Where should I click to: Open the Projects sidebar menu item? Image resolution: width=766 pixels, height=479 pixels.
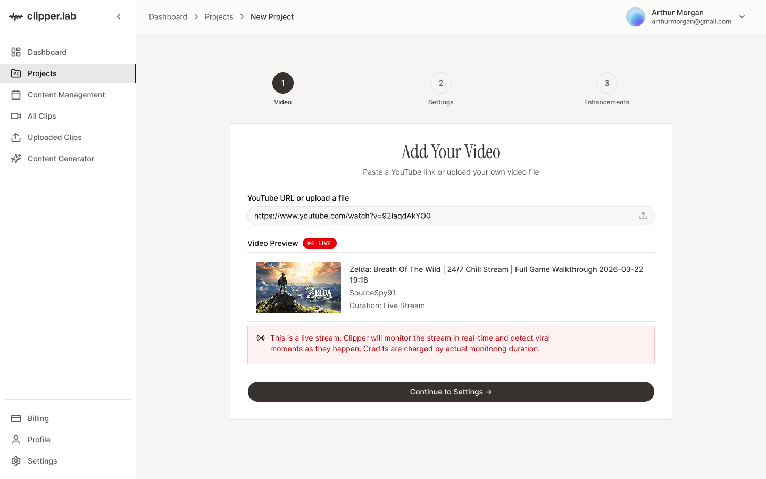click(42, 73)
